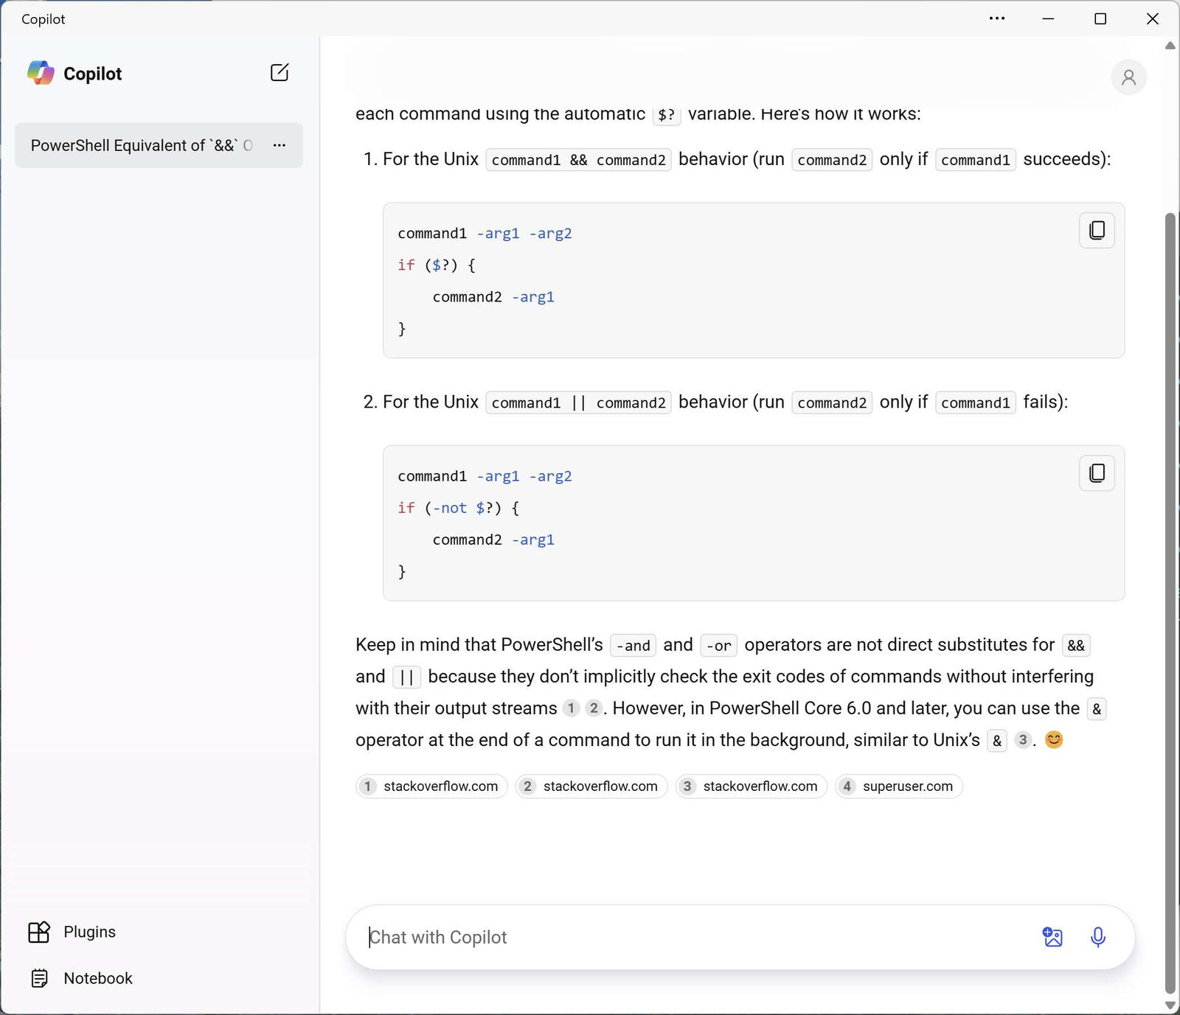
Task: Activate microphone voice input
Action: tap(1097, 937)
